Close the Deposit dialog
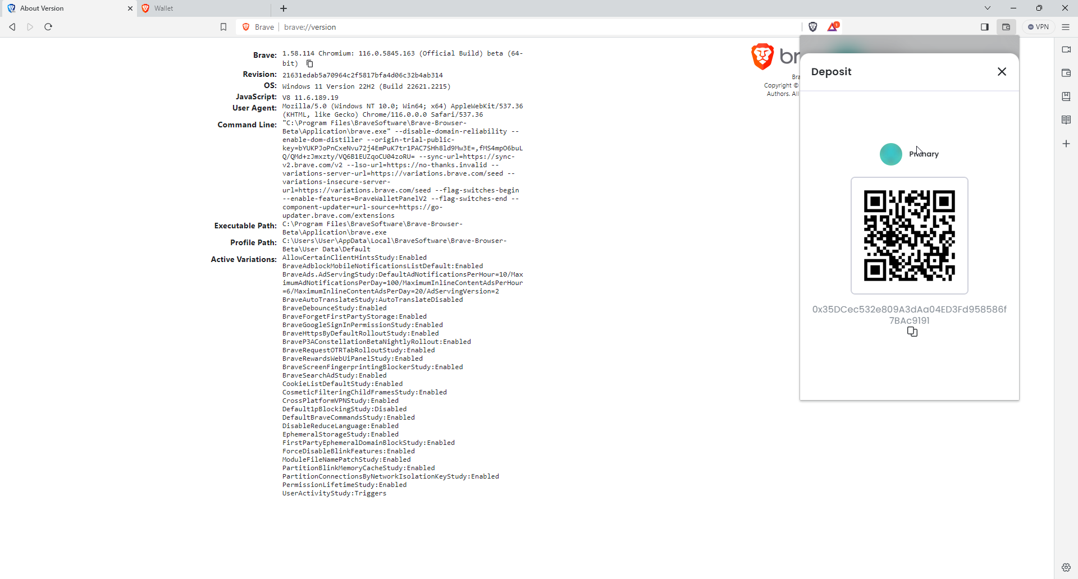 [x=1002, y=71]
